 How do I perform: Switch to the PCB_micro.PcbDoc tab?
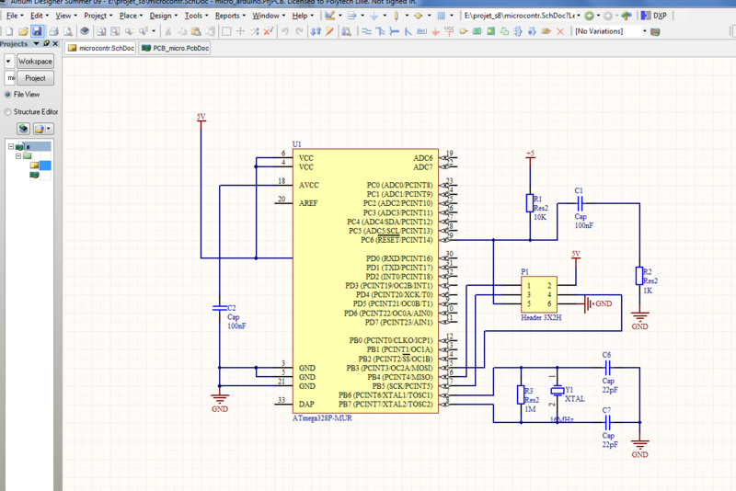pos(175,48)
